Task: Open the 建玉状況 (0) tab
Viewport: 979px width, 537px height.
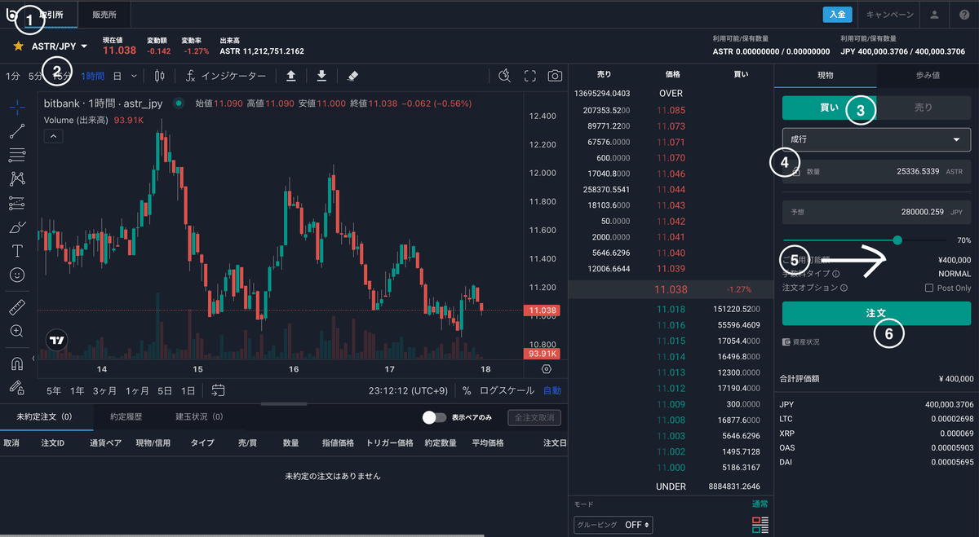Action: 199,416
